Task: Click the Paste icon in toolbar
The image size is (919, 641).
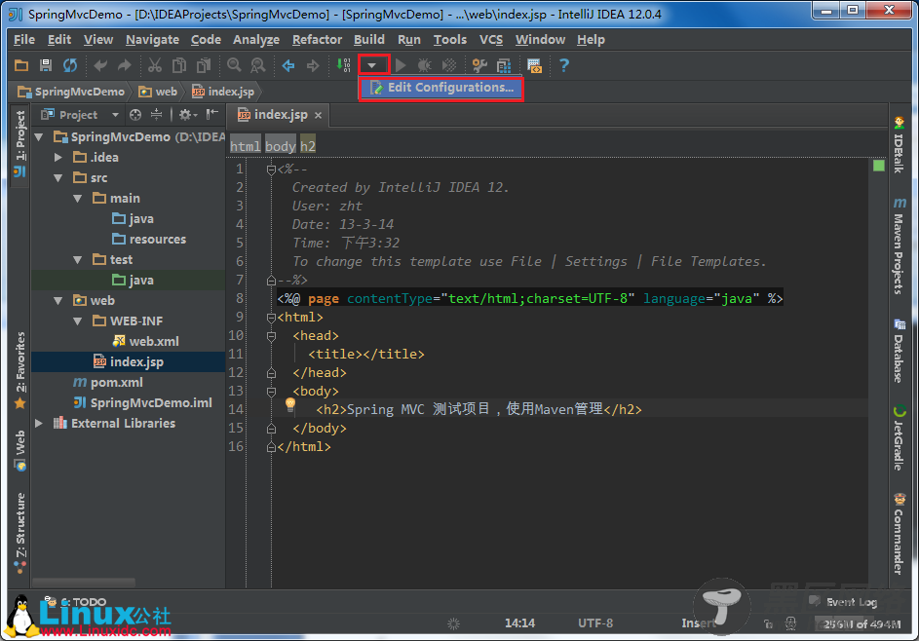Action: tap(204, 65)
